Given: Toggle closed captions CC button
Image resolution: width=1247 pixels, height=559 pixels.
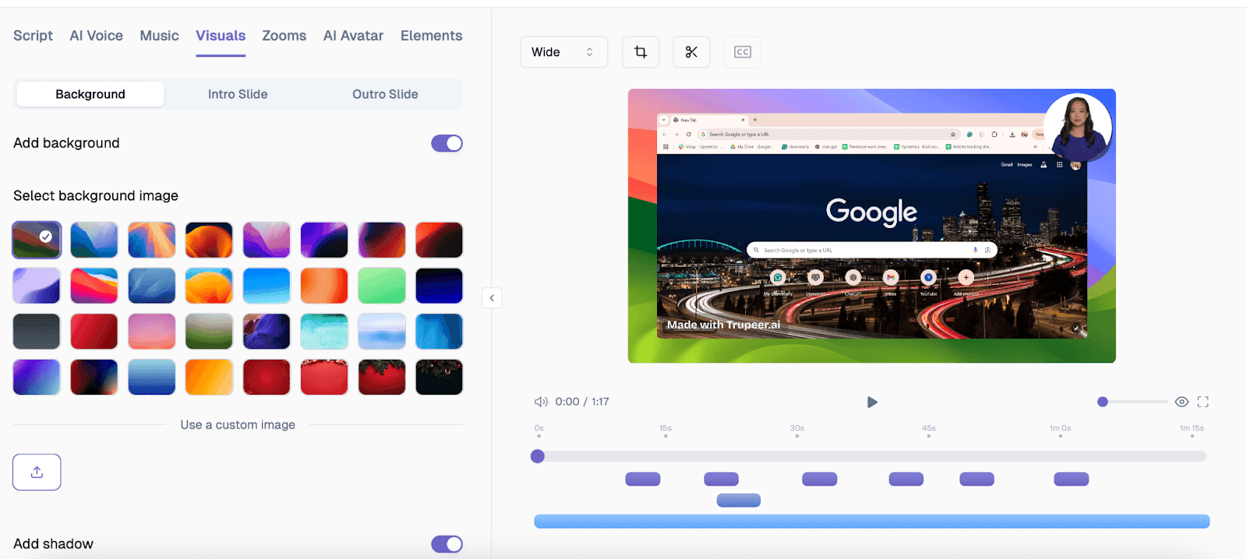Looking at the screenshot, I should point(743,52).
